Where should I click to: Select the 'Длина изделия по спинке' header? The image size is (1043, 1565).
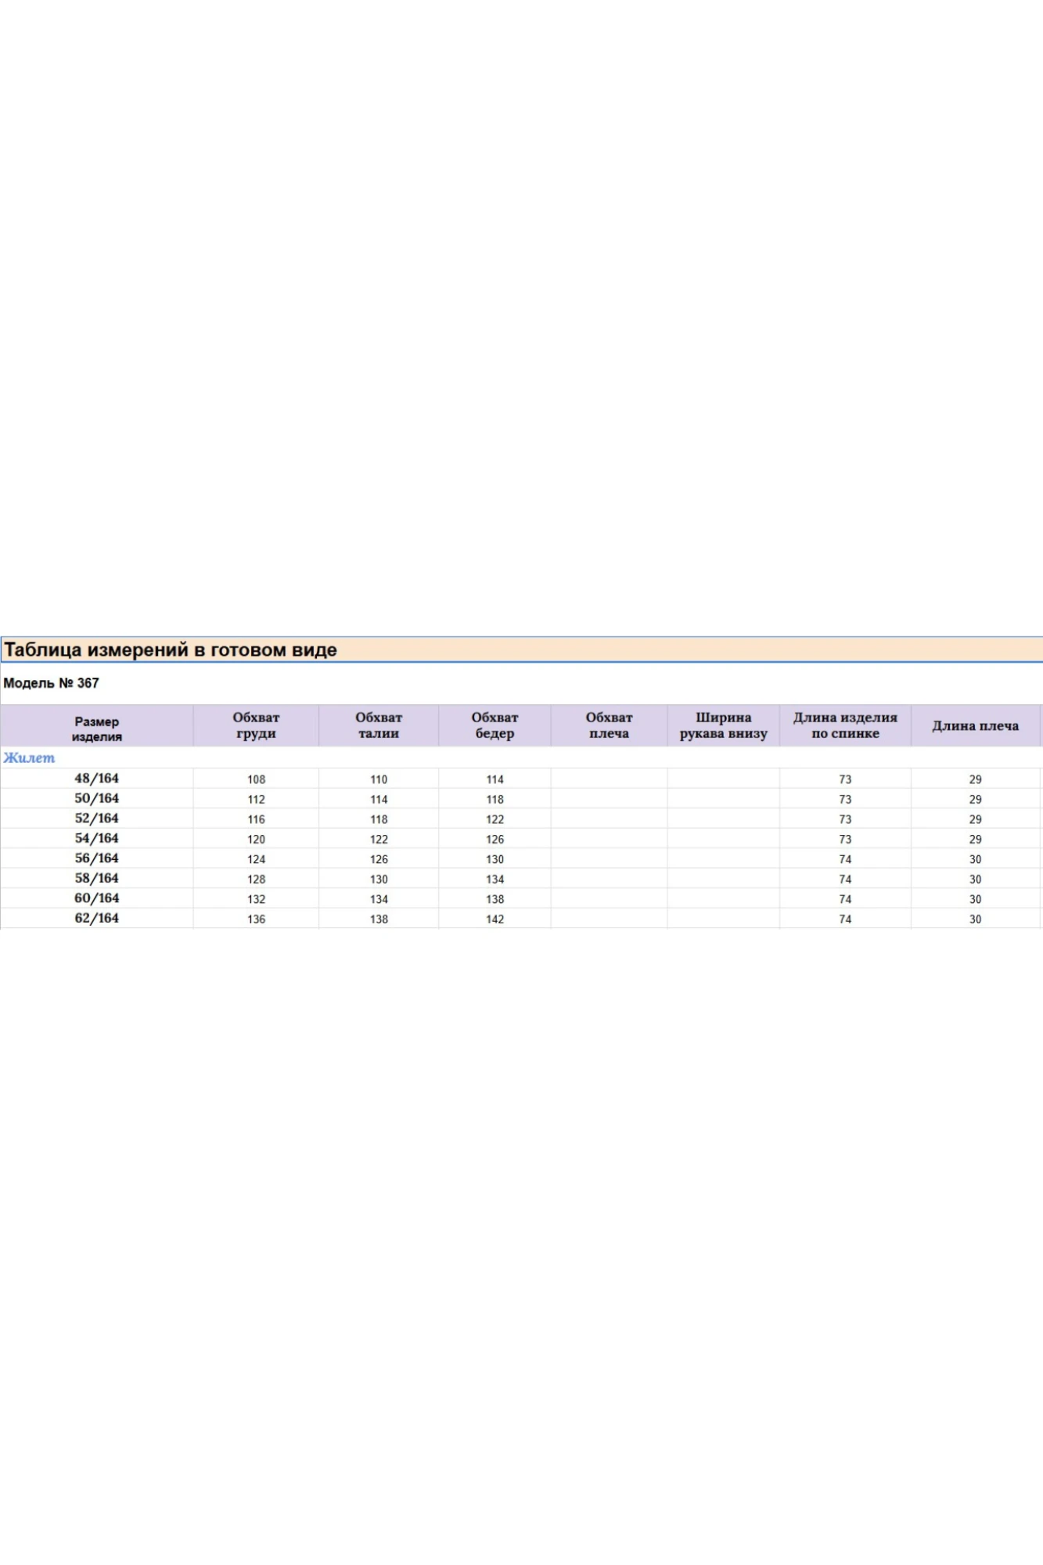point(845,725)
